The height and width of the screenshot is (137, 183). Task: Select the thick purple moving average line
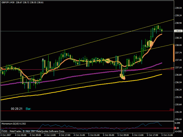click(x=82, y=75)
